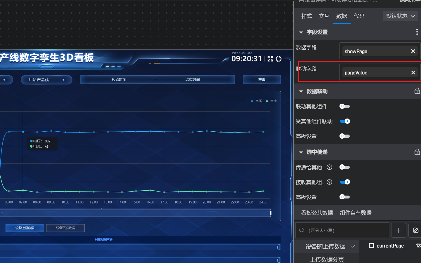The width and height of the screenshot is (421, 263).
Task: Toggle 电压 series in chart legend
Action: coord(257,101)
